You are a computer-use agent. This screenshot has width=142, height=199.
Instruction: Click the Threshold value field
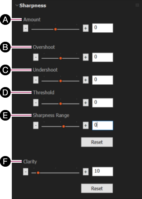click(x=103, y=103)
